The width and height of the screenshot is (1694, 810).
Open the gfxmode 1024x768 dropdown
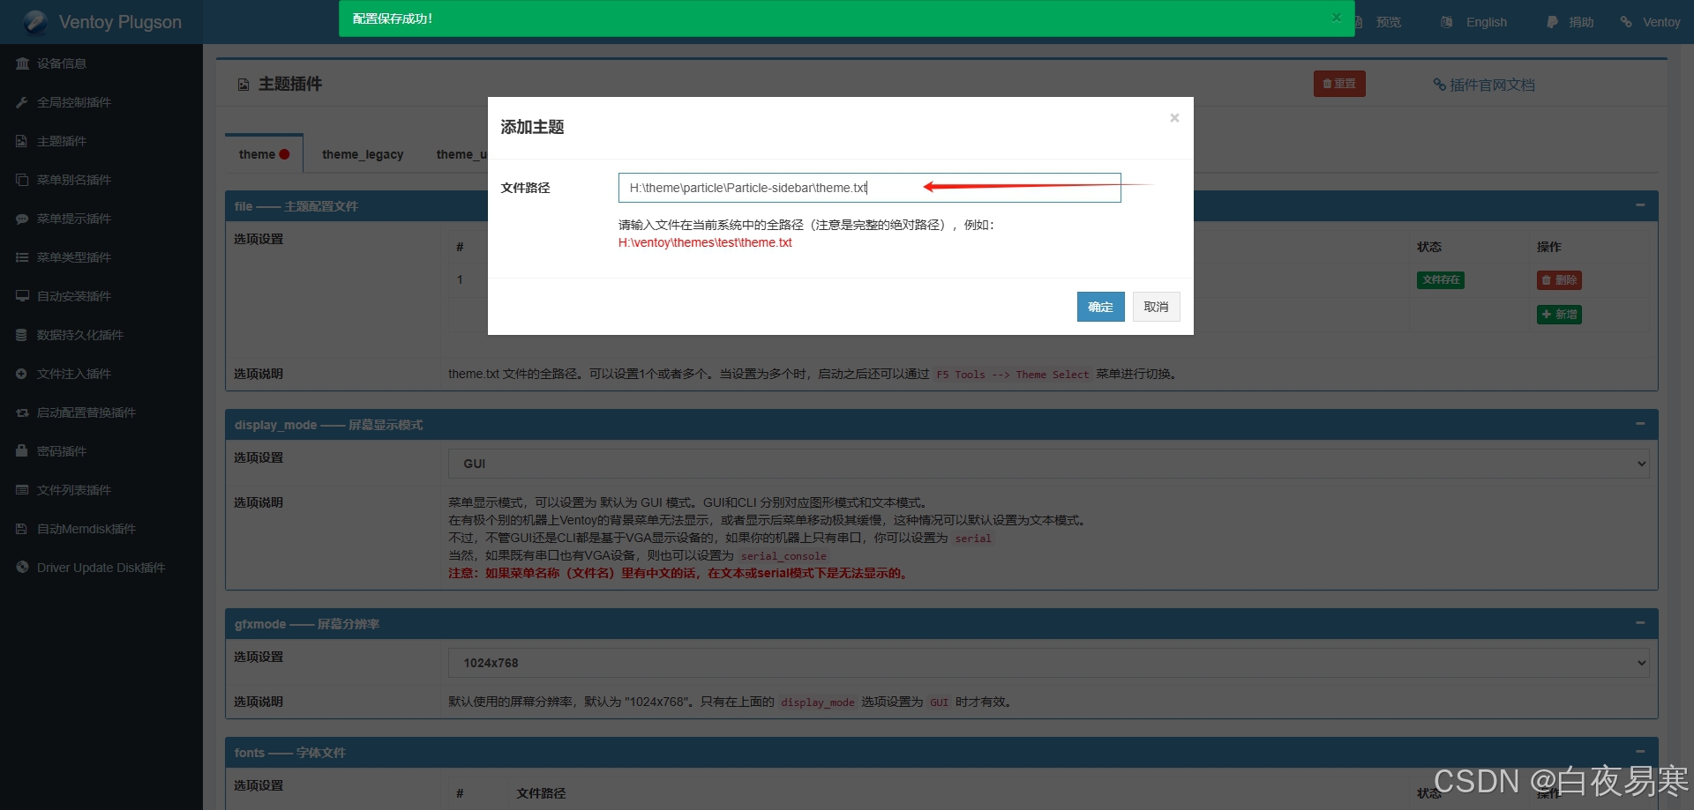pos(1049,663)
